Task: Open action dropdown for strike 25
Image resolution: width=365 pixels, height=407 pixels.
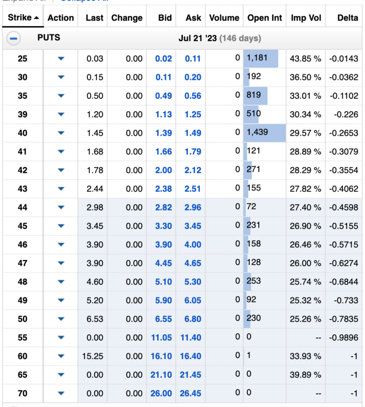Action: [x=61, y=59]
